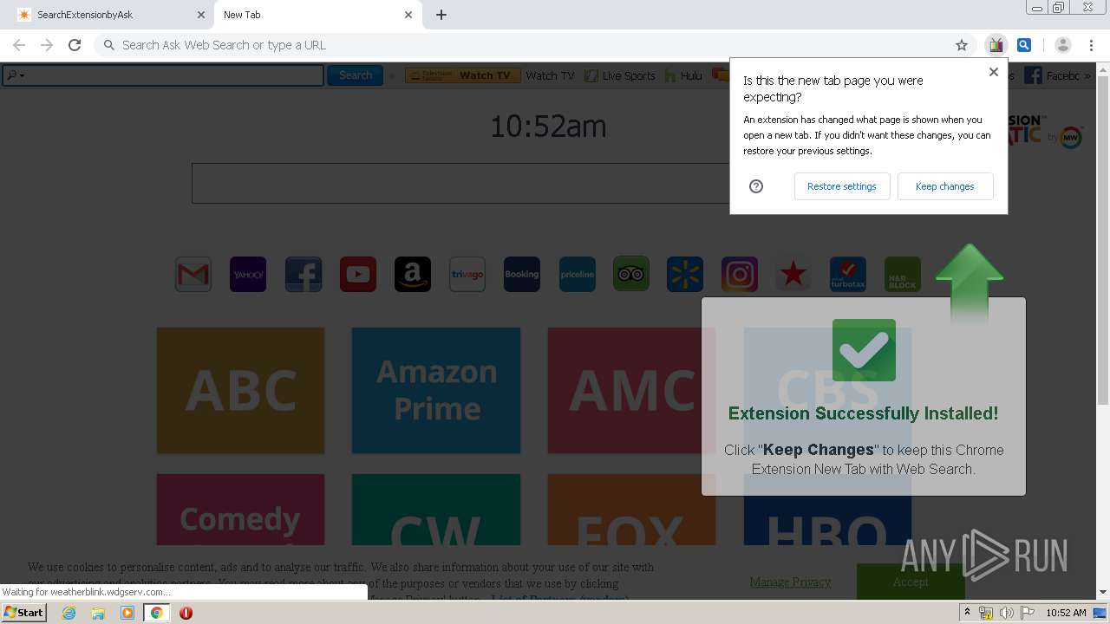Click Watch TV yellow banner button

463,75
